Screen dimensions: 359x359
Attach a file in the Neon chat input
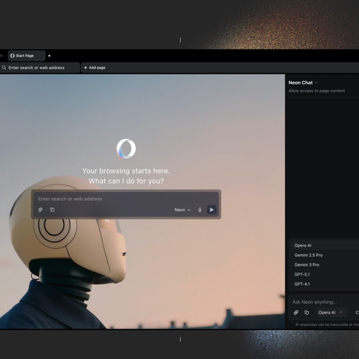(x=296, y=312)
